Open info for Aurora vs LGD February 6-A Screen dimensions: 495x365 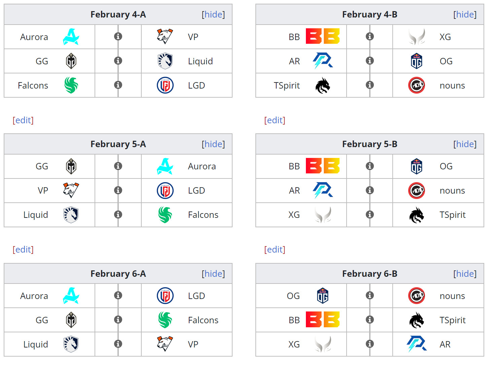118,295
